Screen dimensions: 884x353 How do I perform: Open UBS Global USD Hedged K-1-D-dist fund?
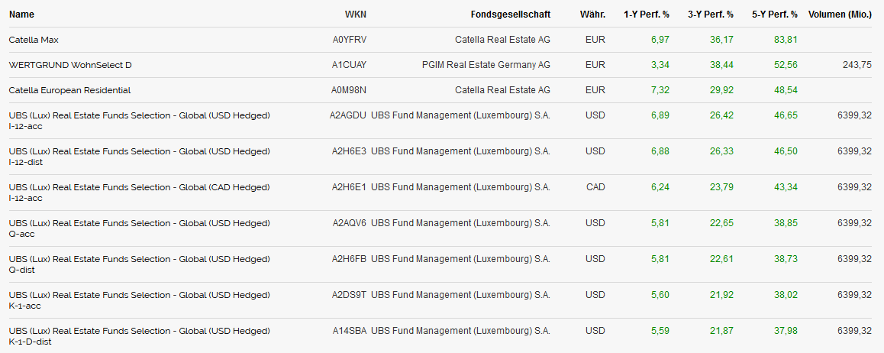click(140, 336)
